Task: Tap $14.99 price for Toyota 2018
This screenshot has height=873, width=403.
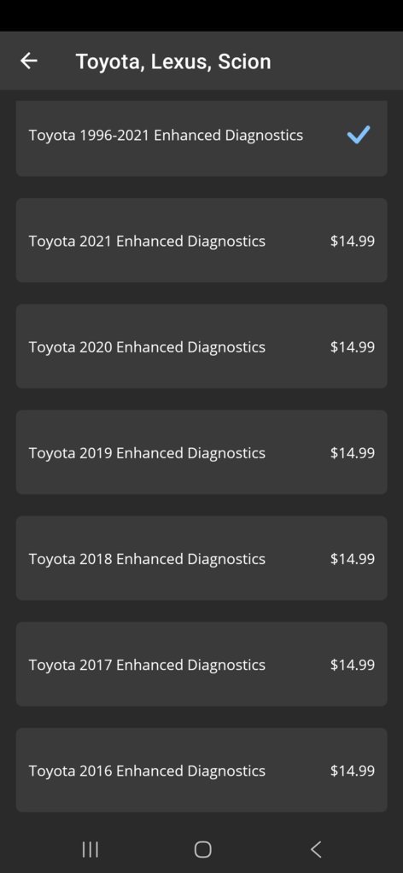Action: [x=353, y=558]
